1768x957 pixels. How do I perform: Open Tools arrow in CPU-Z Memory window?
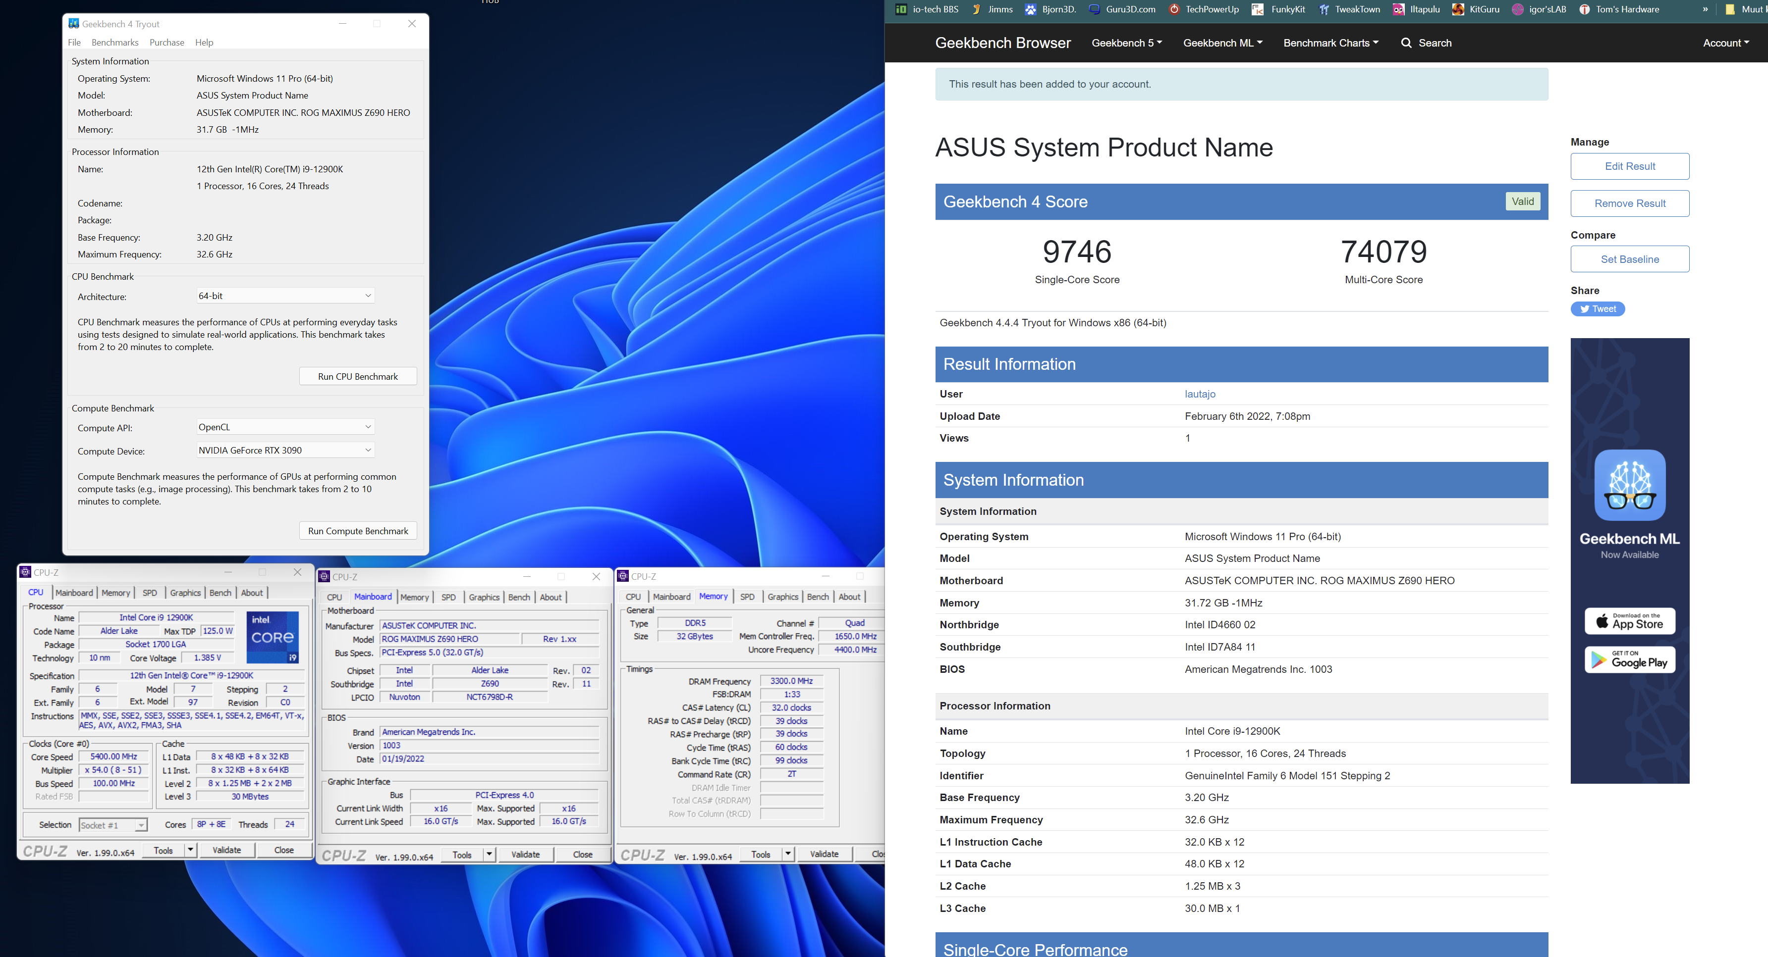(788, 854)
